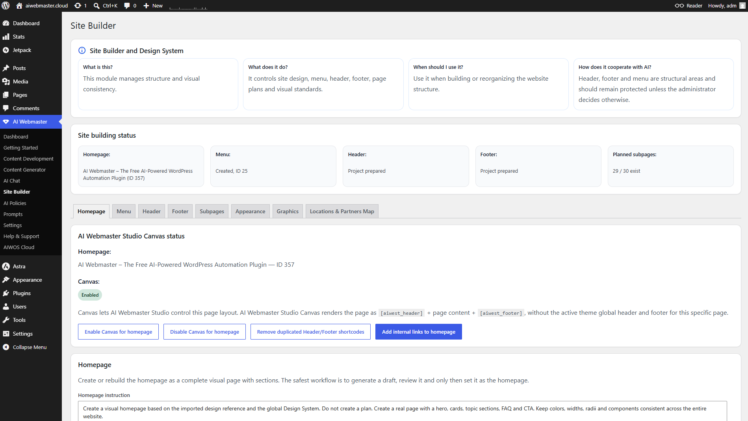Open the AIWOS Cloud submenu item
Screen dimensions: 748x421
[x=19, y=247]
